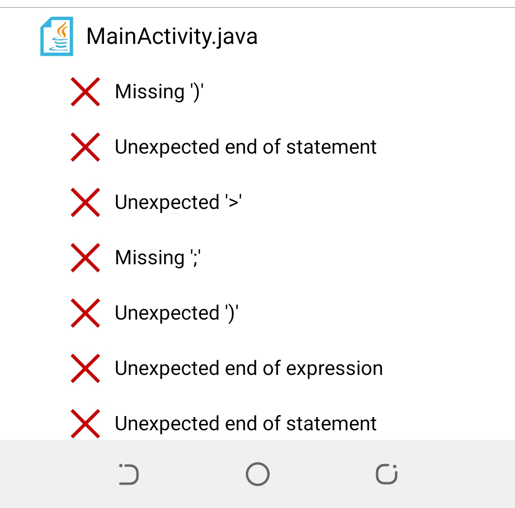Tap the Android home navigation button
The width and height of the screenshot is (515, 508).
click(258, 474)
